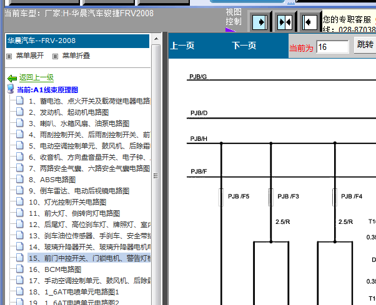Image resolution: width=376 pixels, height=305 pixels.
Task: Expand menu with 菜单展开
Action: [x=30, y=56]
